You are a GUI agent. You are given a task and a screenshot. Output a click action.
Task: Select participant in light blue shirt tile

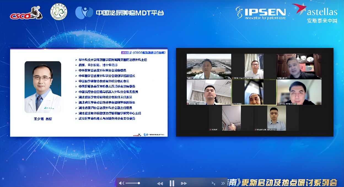point(276,118)
